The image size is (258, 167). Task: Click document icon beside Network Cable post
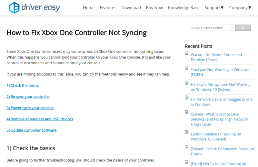click(187, 97)
